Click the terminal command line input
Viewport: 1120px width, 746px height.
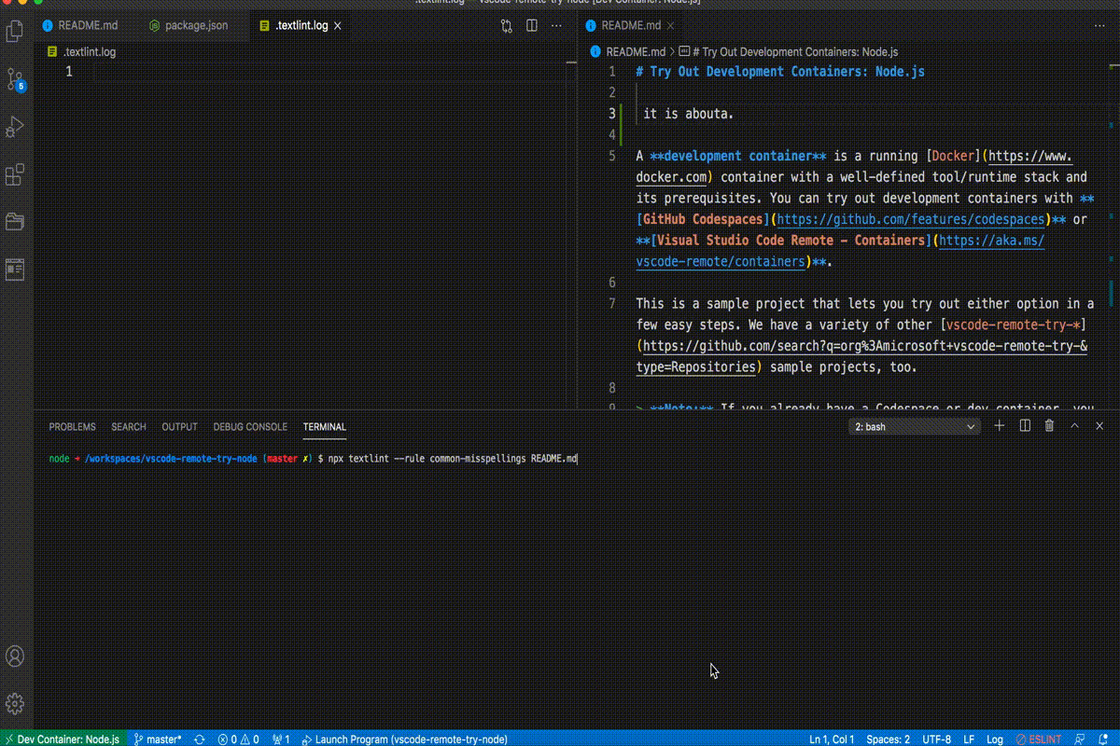(453, 459)
